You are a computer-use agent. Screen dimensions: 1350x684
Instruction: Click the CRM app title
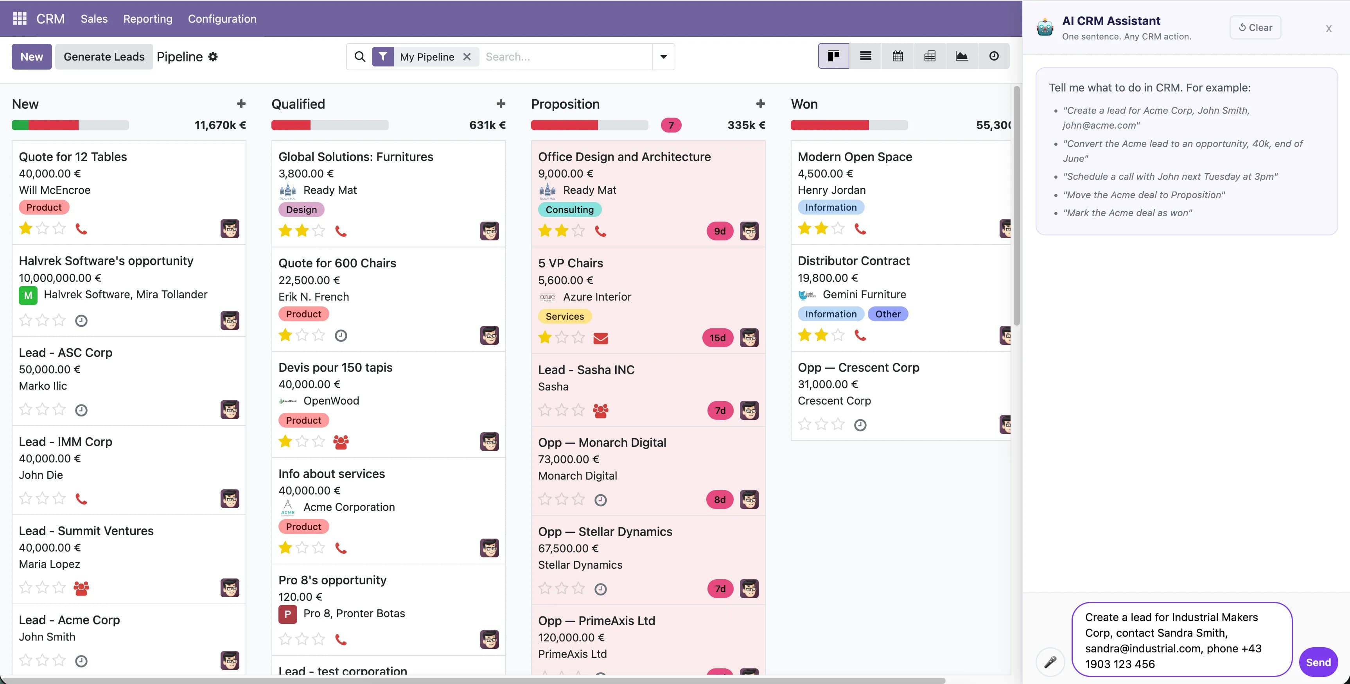click(x=50, y=18)
